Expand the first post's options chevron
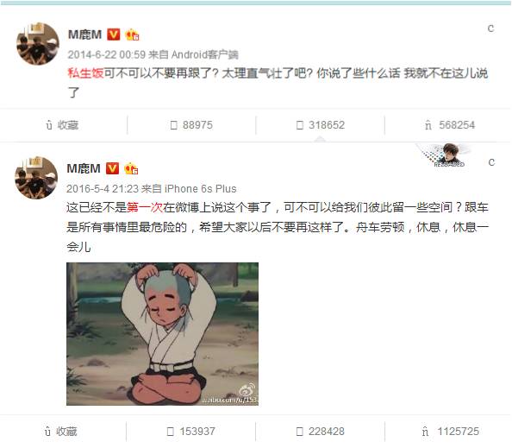This screenshot has width=512, height=448. pos(490,28)
